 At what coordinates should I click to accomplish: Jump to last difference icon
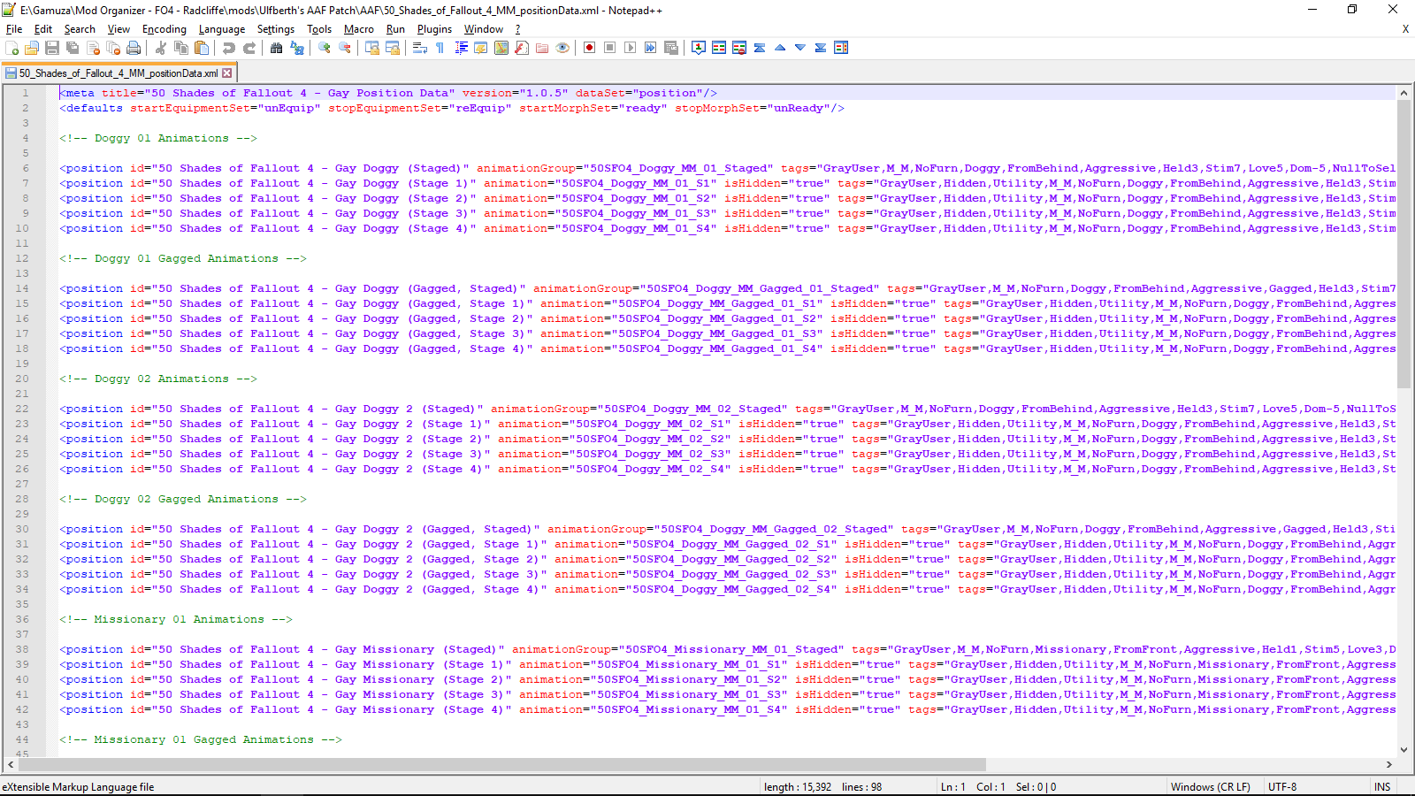pyautogui.click(x=821, y=48)
